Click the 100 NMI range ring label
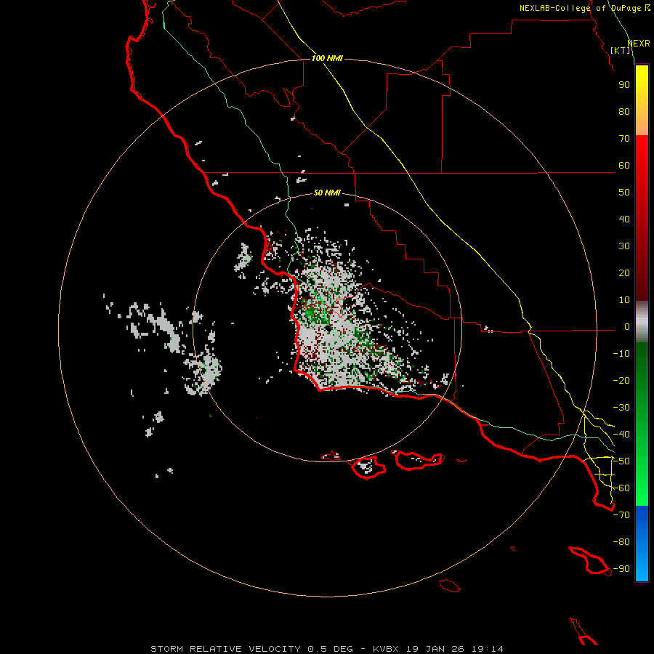 click(327, 58)
